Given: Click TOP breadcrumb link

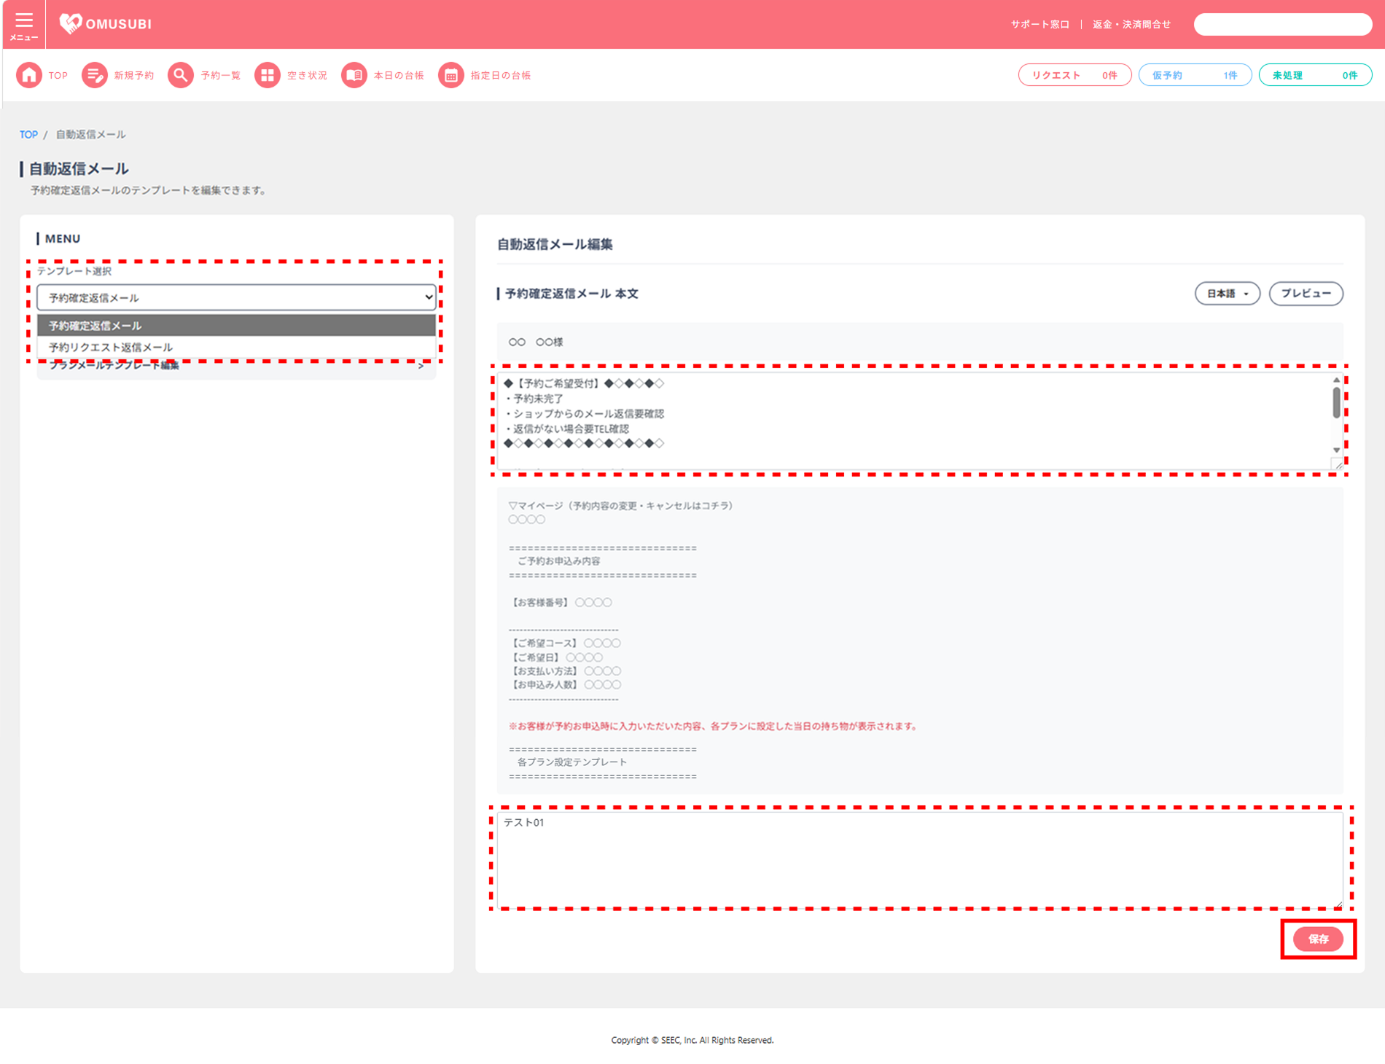Looking at the screenshot, I should [28, 134].
